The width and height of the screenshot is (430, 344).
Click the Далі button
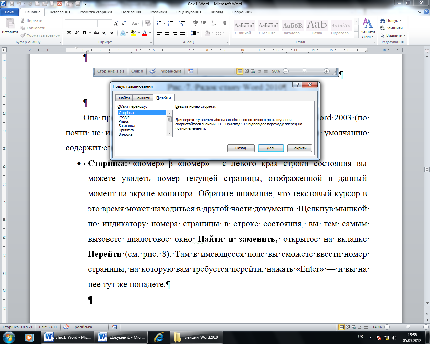(271, 148)
